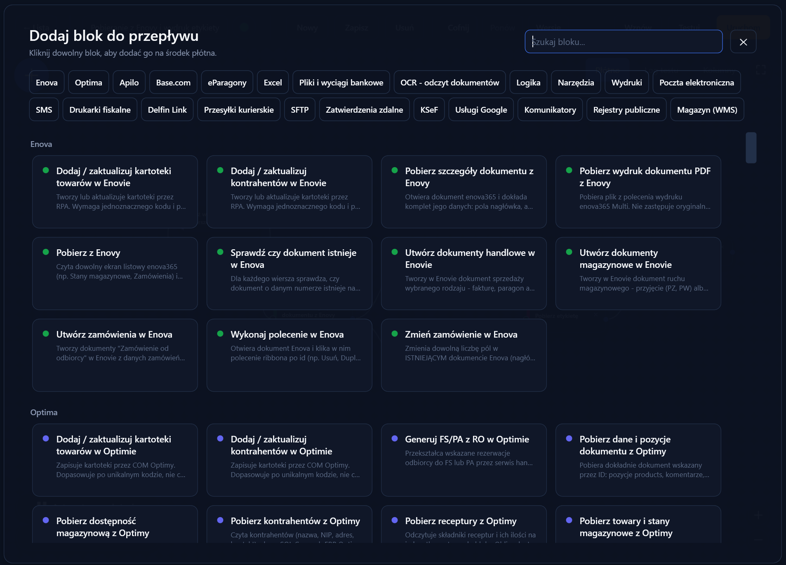786x565 pixels.
Task: Open the eParagony category
Action: (x=227, y=83)
